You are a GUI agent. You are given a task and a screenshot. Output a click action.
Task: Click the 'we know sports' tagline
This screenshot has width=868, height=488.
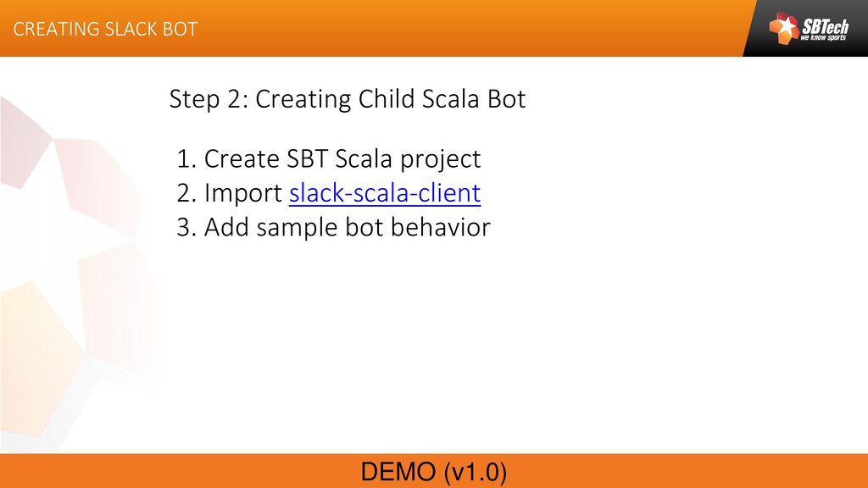[823, 38]
